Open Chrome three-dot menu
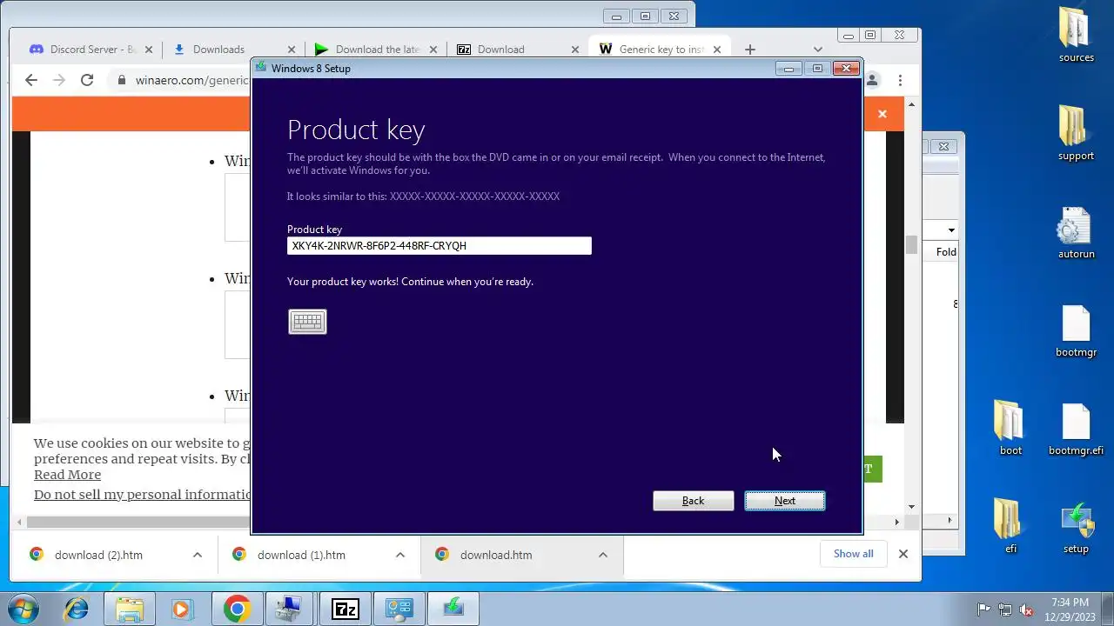This screenshot has height=626, width=1114. point(900,80)
